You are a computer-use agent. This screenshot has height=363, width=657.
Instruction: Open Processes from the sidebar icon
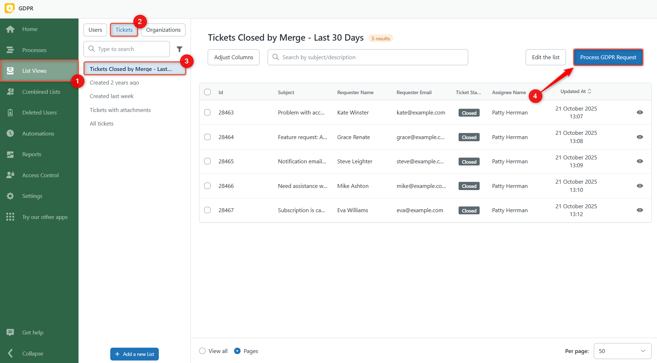click(10, 50)
